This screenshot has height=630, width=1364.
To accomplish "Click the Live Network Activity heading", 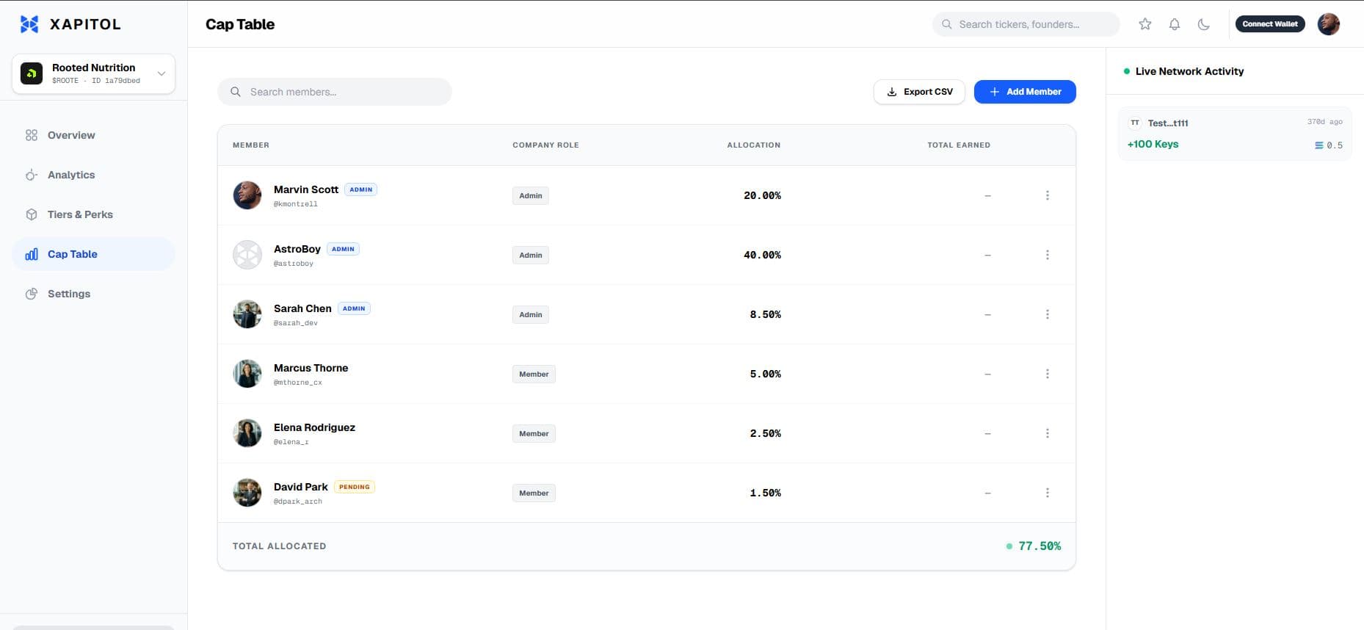I will (x=1189, y=71).
